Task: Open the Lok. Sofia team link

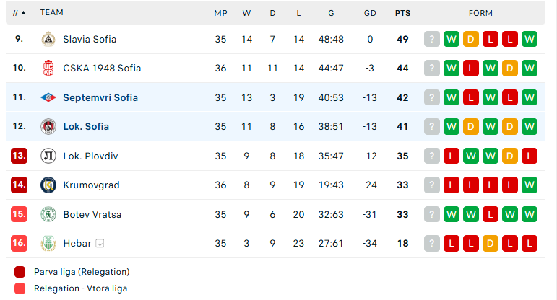Action: (86, 127)
